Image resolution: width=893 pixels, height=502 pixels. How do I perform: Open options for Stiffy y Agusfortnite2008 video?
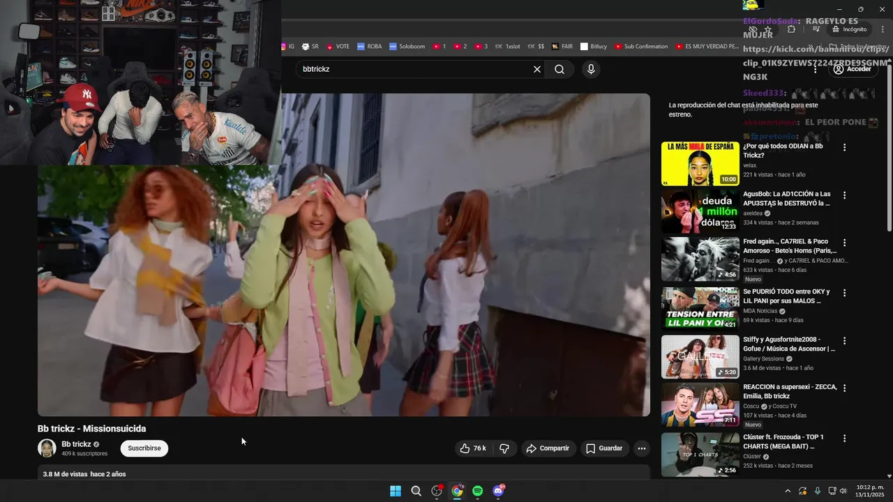[844, 341]
